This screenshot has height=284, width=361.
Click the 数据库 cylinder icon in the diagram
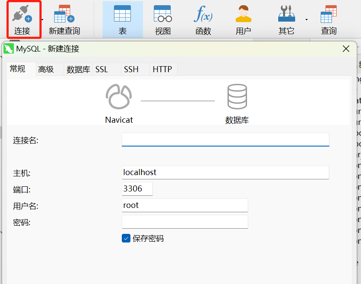click(237, 97)
